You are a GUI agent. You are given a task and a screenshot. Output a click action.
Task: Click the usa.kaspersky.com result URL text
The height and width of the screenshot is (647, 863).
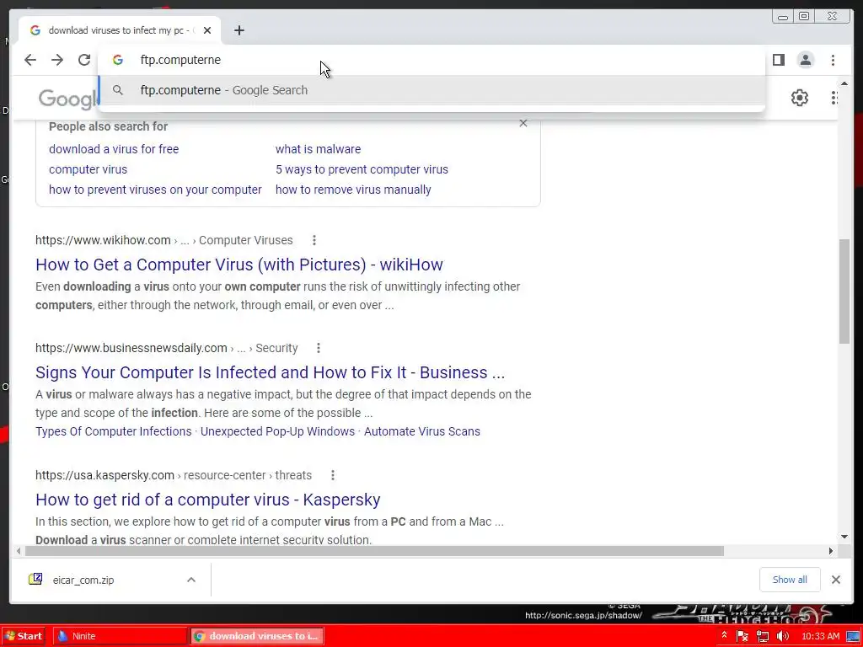105,475
